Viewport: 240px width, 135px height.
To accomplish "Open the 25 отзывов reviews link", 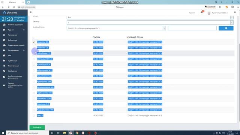I will pyautogui.click(x=210, y=7).
